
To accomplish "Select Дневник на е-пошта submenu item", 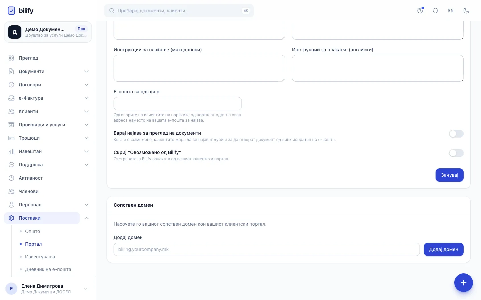I will click(48, 269).
